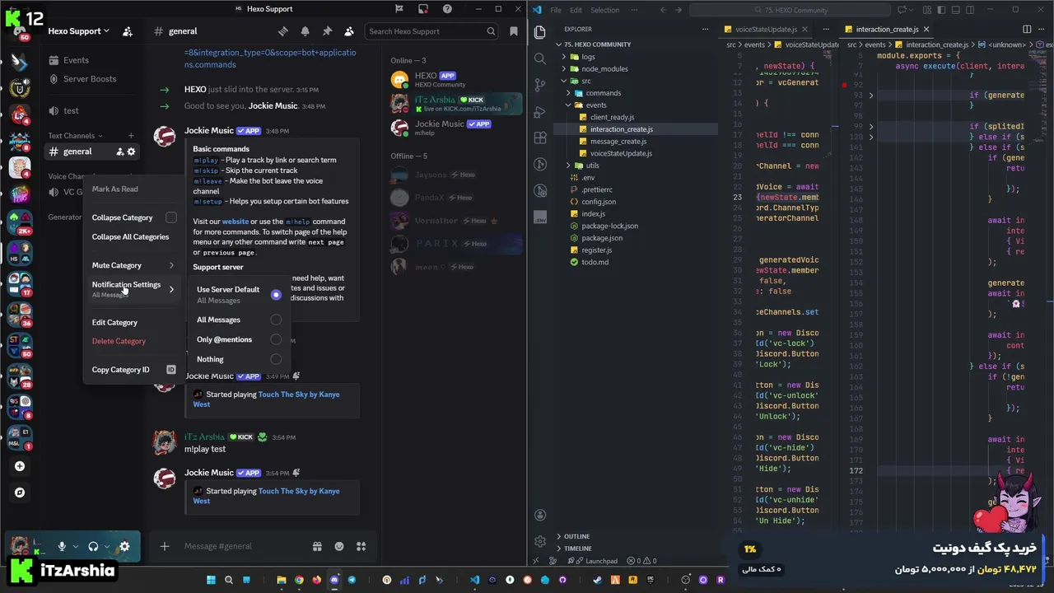Expand logs folder in Explorer
The height and width of the screenshot is (593, 1054).
pyautogui.click(x=564, y=57)
